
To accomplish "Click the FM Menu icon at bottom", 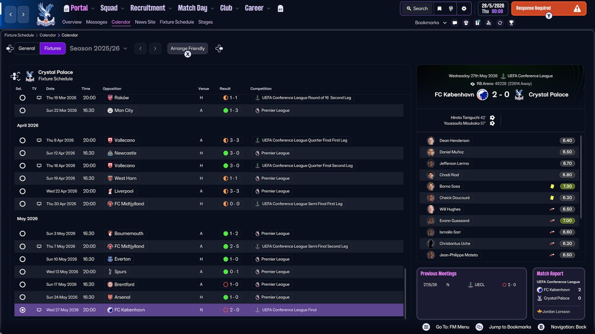I will [x=426, y=327].
